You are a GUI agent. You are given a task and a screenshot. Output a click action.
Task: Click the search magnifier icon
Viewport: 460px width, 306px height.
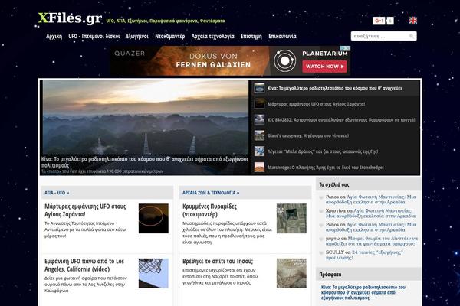(412, 36)
